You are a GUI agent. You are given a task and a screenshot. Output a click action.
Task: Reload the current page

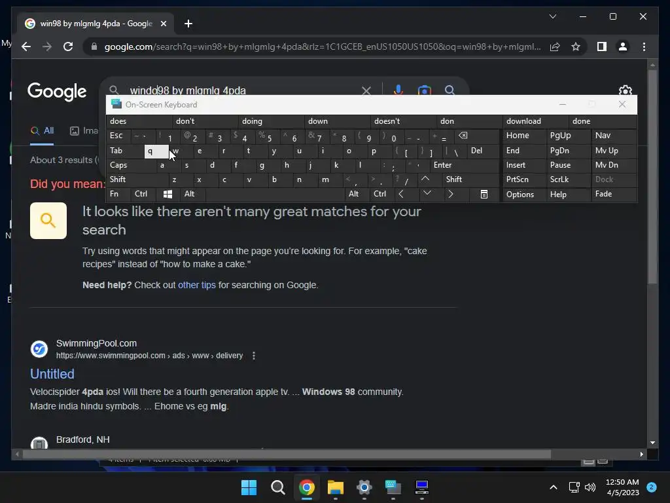68,47
